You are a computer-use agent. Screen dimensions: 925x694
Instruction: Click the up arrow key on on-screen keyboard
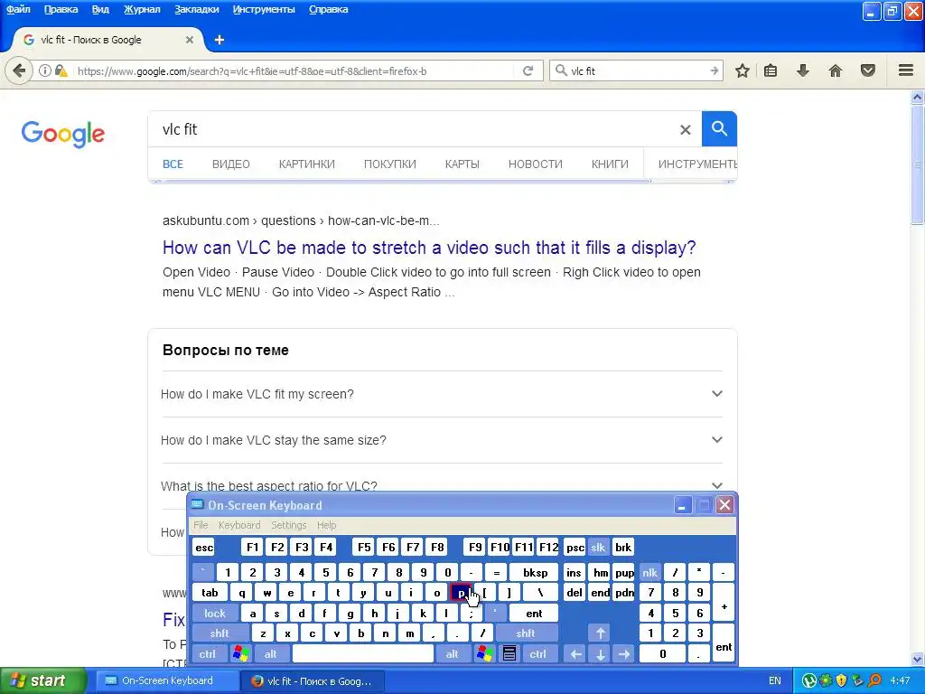pyautogui.click(x=601, y=633)
